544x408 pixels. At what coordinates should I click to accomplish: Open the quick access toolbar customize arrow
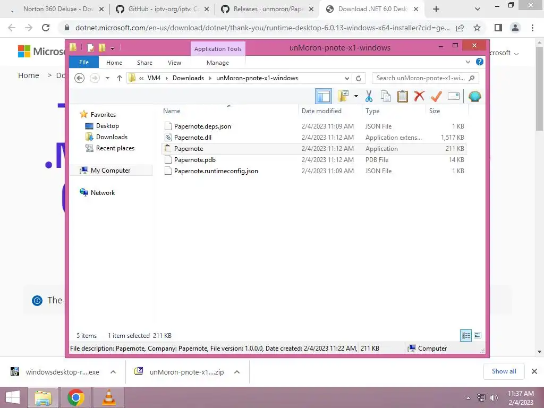(113, 48)
